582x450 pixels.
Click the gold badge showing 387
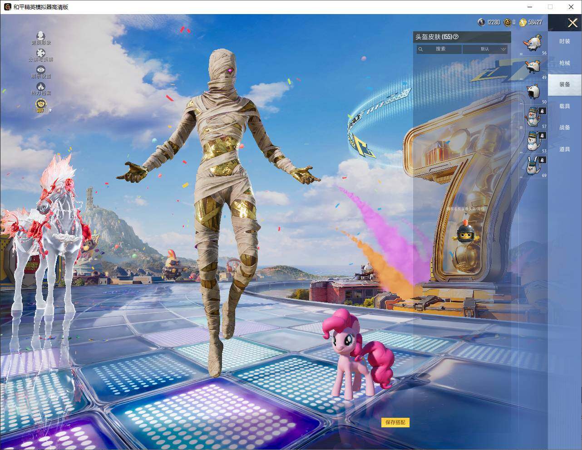pyautogui.click(x=41, y=105)
